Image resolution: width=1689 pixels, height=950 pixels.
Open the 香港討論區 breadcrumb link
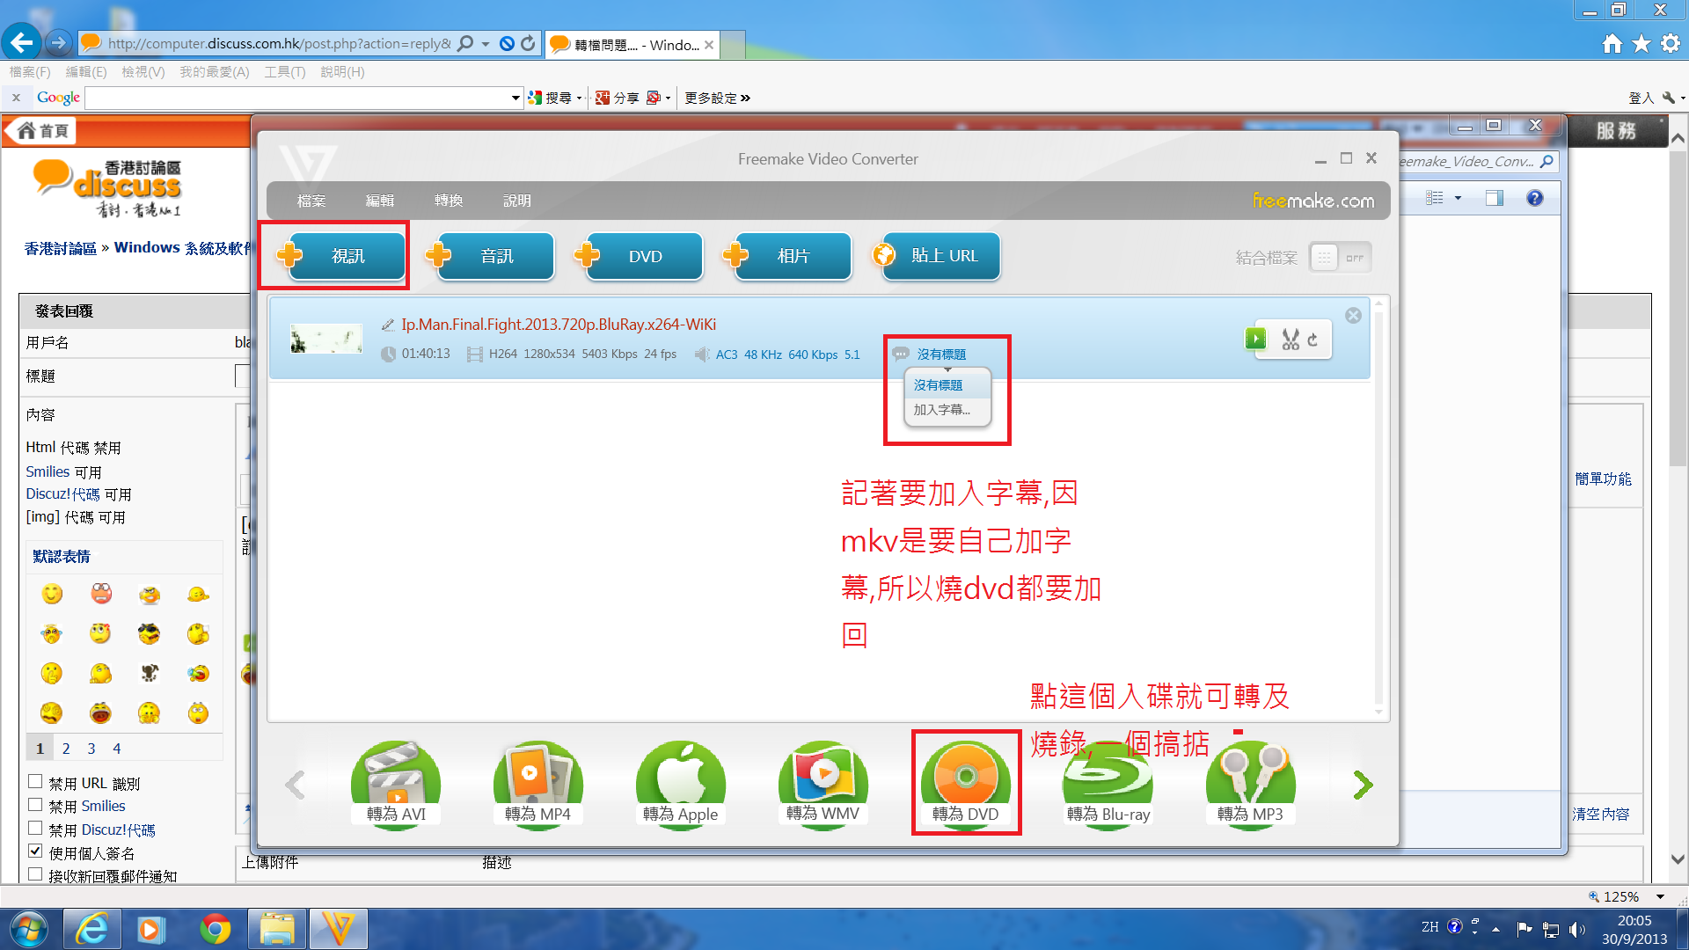pos(61,248)
